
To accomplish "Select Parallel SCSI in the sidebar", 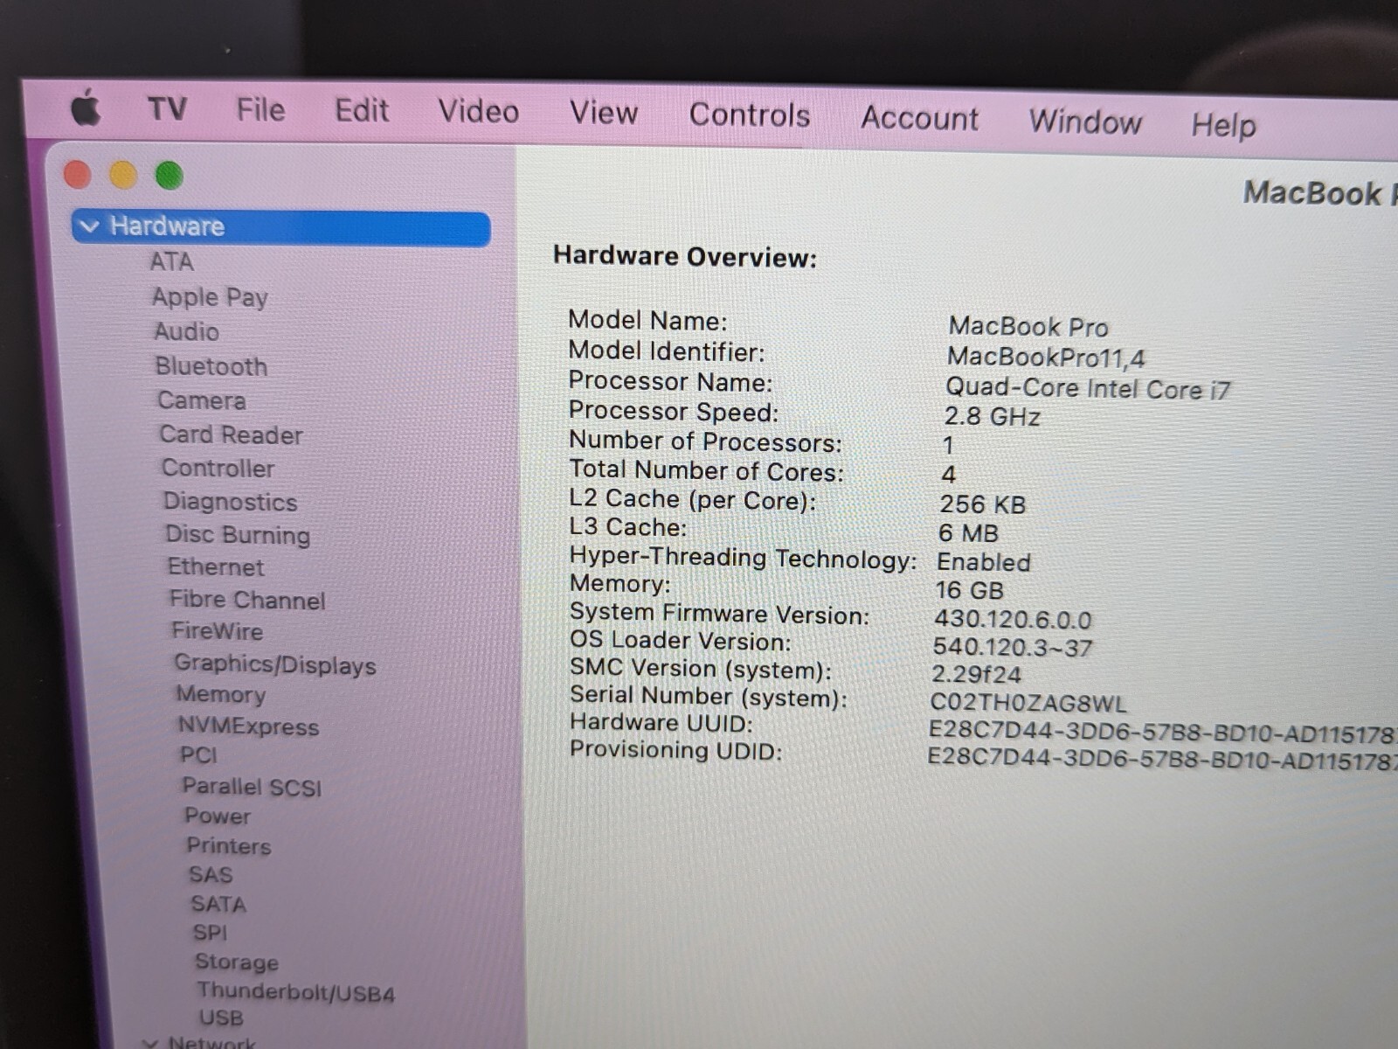I will [252, 786].
